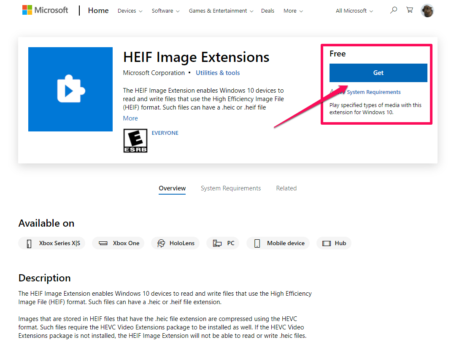This screenshot has height=345, width=454.
Task: Click the Microsoft Corporation publisher text
Action: pos(154,73)
